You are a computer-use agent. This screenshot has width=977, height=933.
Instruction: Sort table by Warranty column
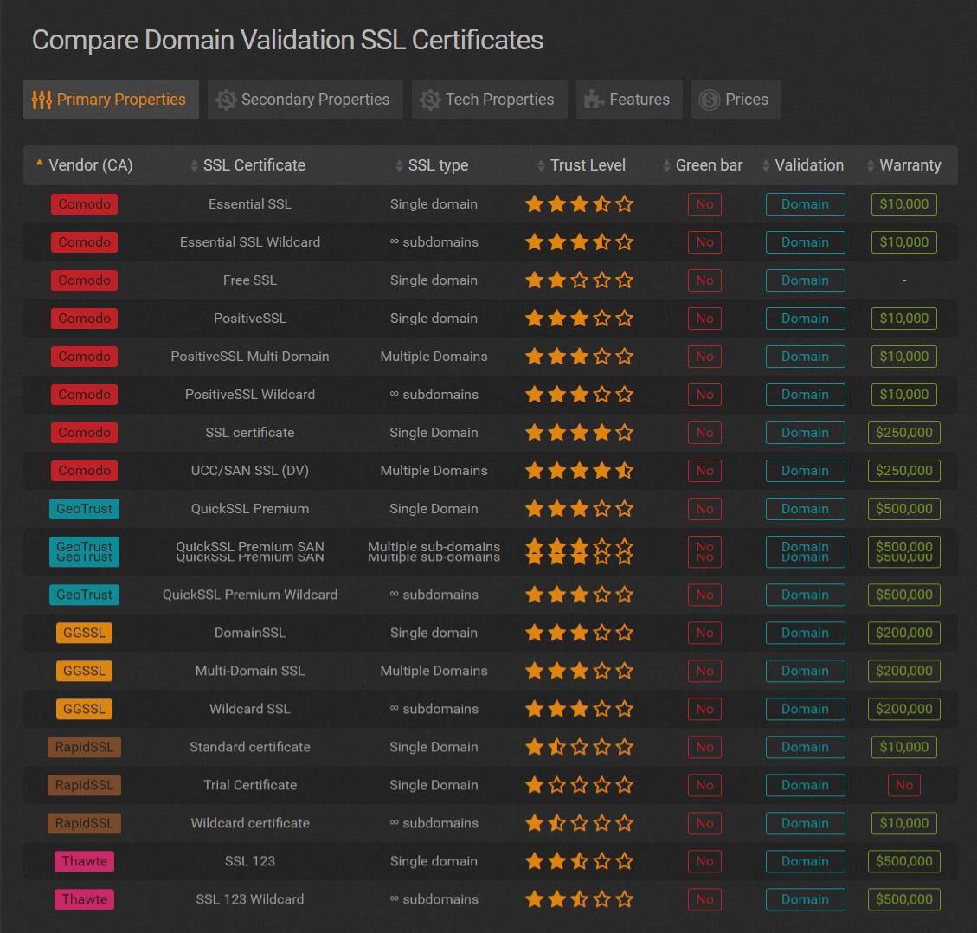pyautogui.click(x=904, y=165)
